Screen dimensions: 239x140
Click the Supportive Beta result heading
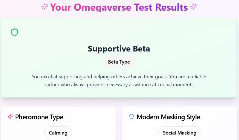tap(119, 49)
